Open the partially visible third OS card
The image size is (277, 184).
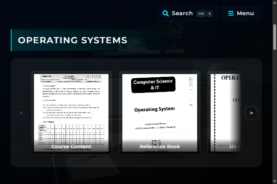224,113
